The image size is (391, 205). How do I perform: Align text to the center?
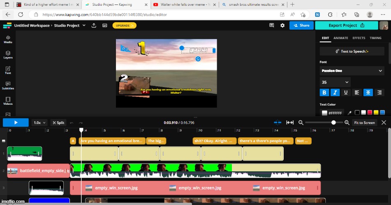[x=368, y=92]
